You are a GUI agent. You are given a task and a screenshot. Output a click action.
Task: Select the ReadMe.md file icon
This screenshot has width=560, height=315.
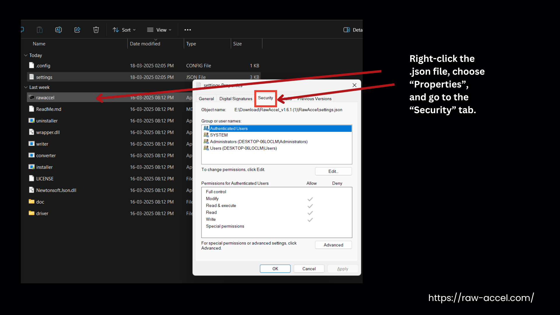click(32, 109)
